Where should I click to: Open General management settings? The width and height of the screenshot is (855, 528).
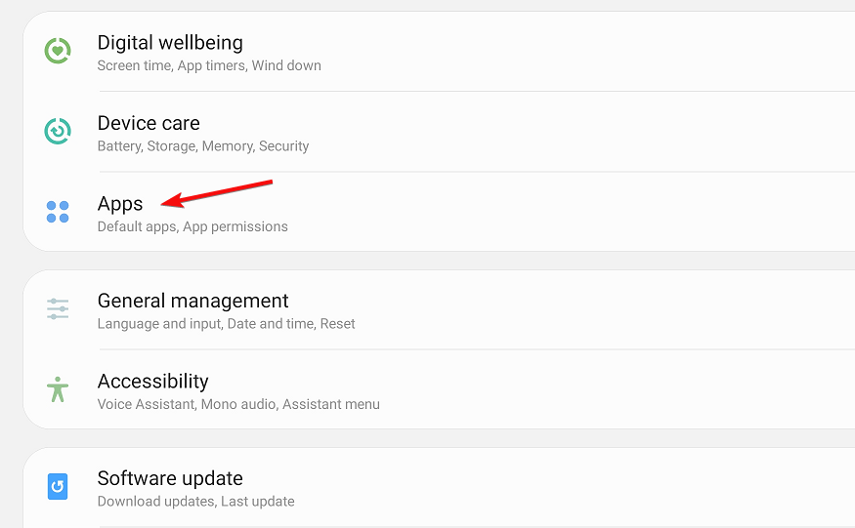[x=439, y=309]
